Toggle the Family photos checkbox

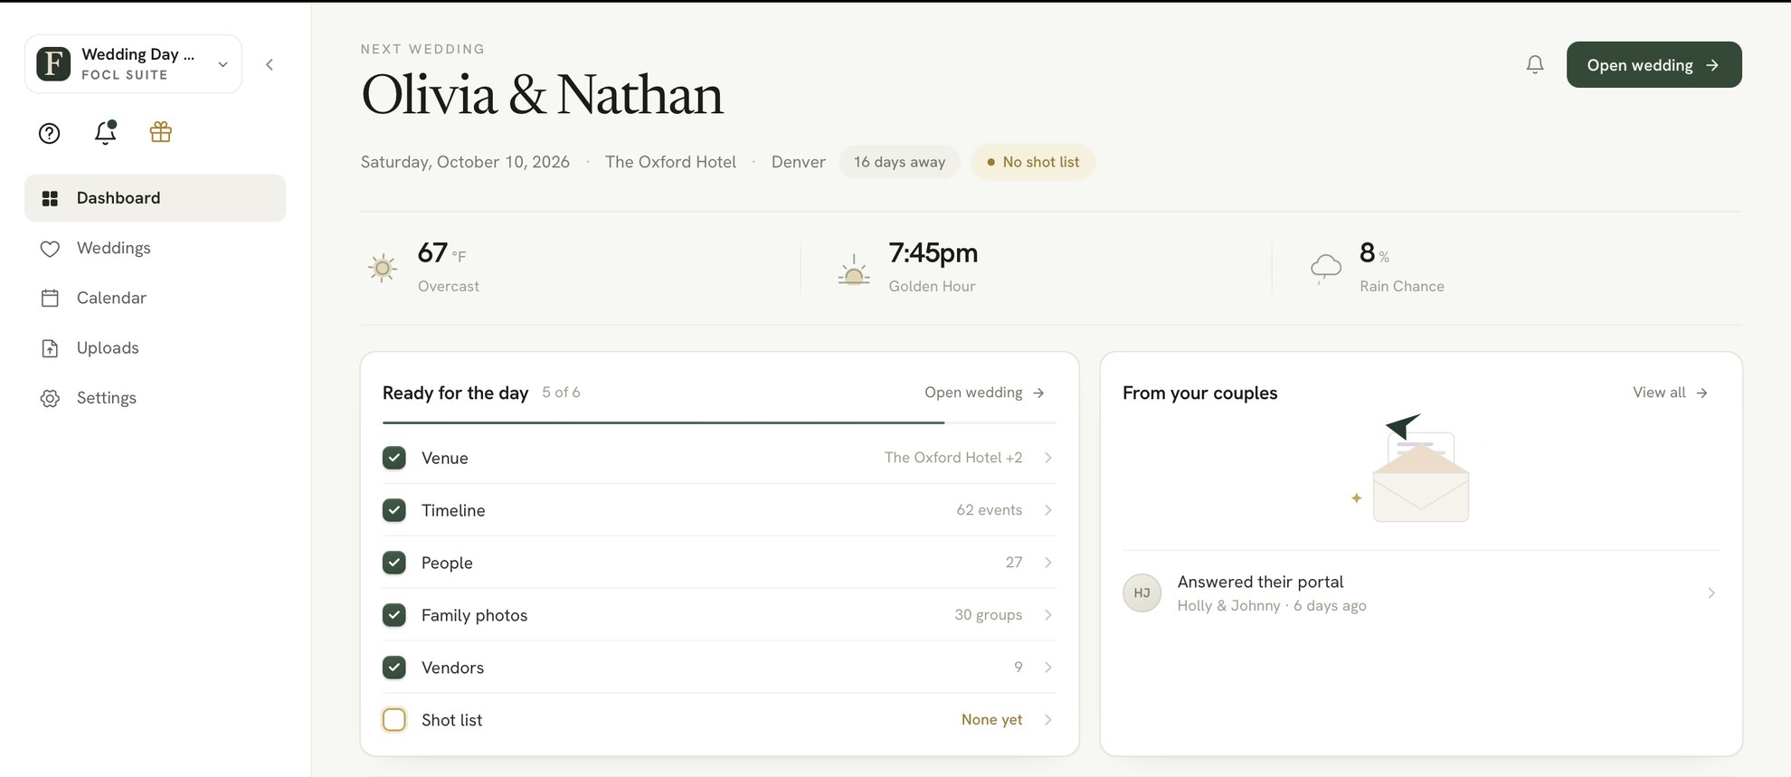click(394, 615)
